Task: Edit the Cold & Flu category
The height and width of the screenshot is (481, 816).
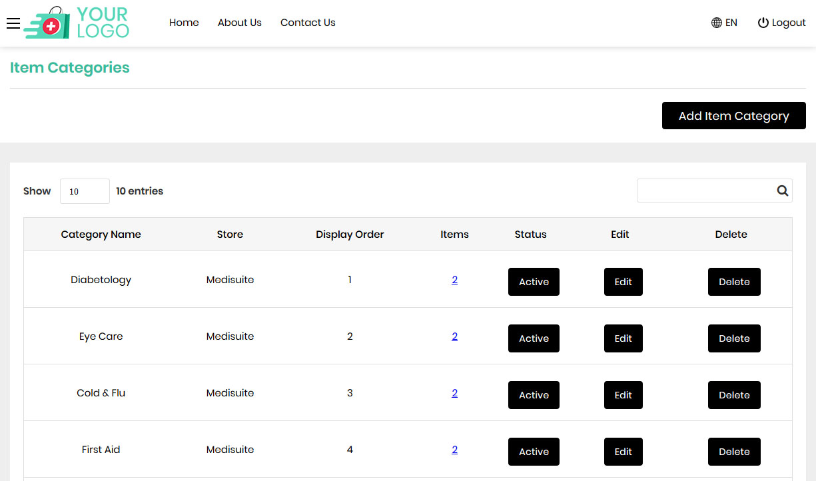Action: pos(623,395)
